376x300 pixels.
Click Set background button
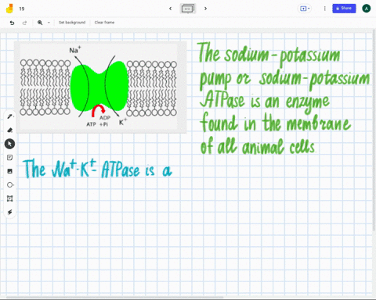[x=72, y=23]
